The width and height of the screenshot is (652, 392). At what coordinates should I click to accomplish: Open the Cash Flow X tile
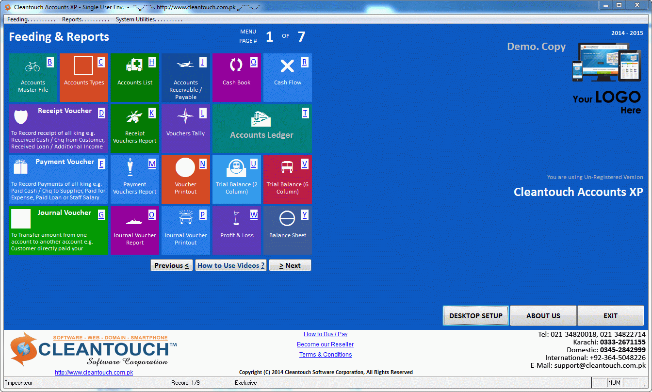pyautogui.click(x=288, y=78)
